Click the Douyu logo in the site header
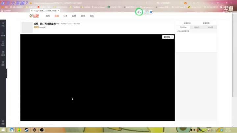The height and width of the screenshot is (133, 237). tap(34, 16)
